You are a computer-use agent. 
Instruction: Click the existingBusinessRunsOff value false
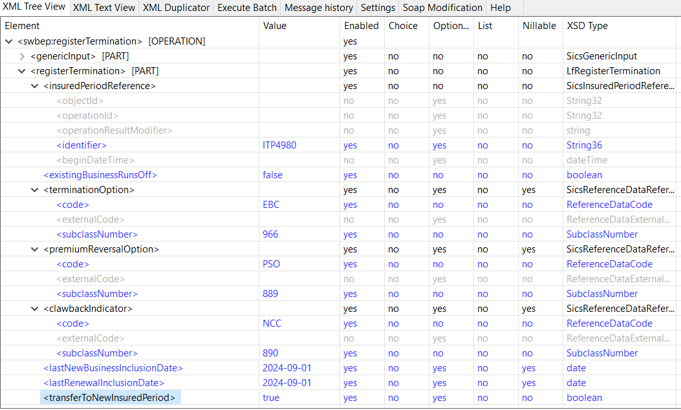point(272,175)
